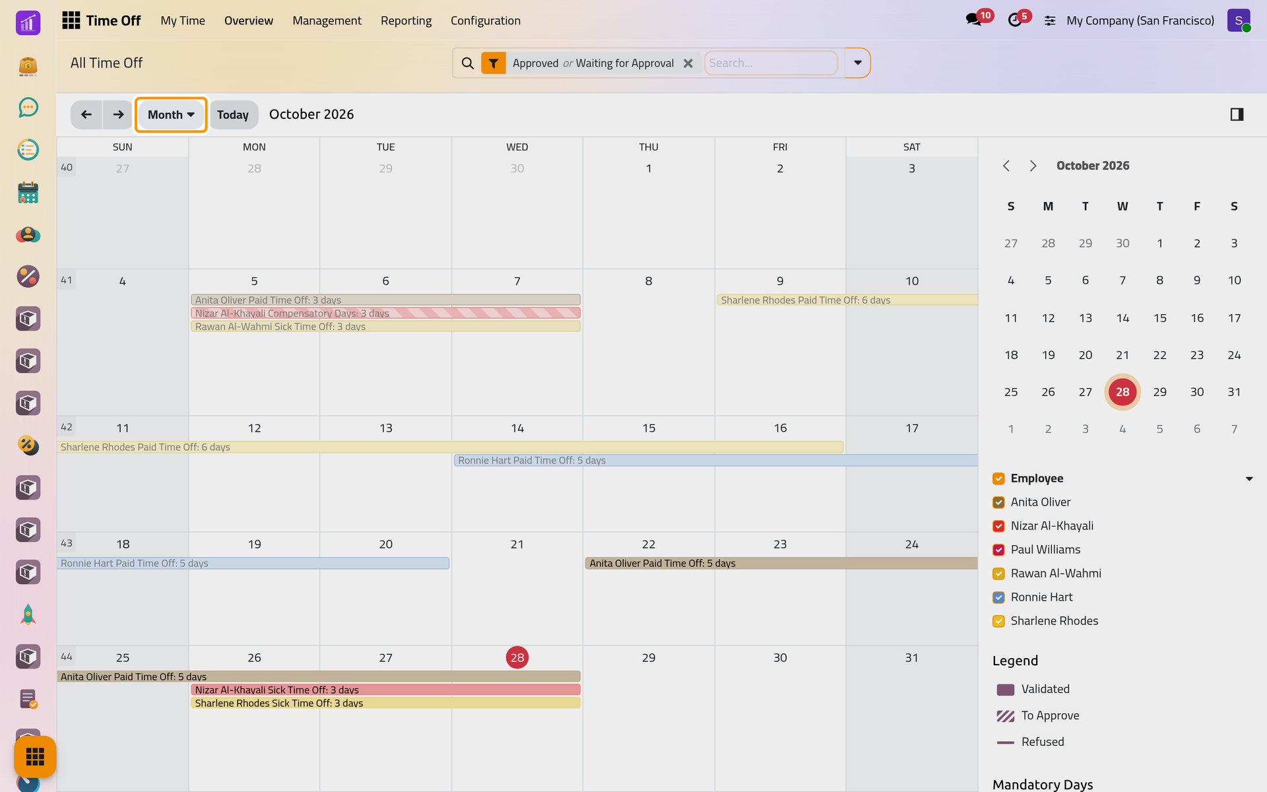Uncheck the Sharlene Rhodes checkbox
This screenshot has width=1267, height=792.
[998, 621]
